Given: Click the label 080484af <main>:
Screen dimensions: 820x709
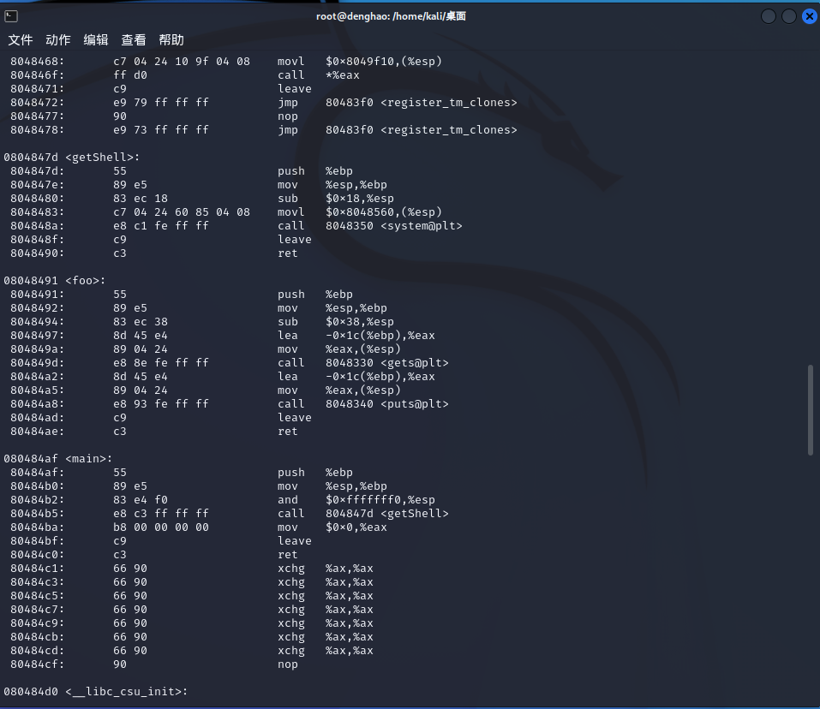Looking at the screenshot, I should coord(58,459).
